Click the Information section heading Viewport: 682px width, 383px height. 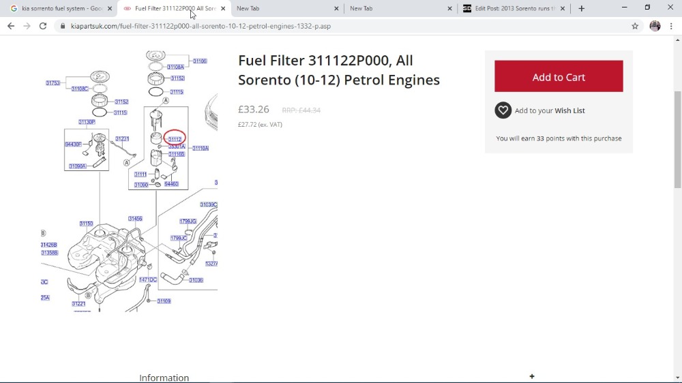click(164, 378)
